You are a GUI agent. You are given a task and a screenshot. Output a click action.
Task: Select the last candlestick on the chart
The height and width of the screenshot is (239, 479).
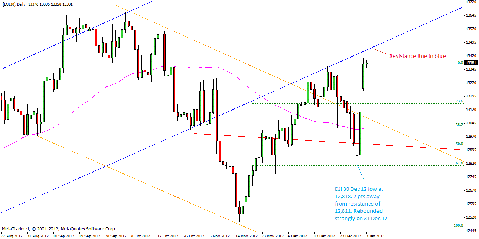click(367, 63)
